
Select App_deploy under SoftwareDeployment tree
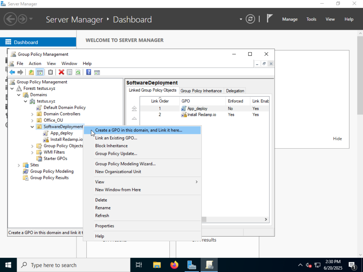click(x=61, y=133)
